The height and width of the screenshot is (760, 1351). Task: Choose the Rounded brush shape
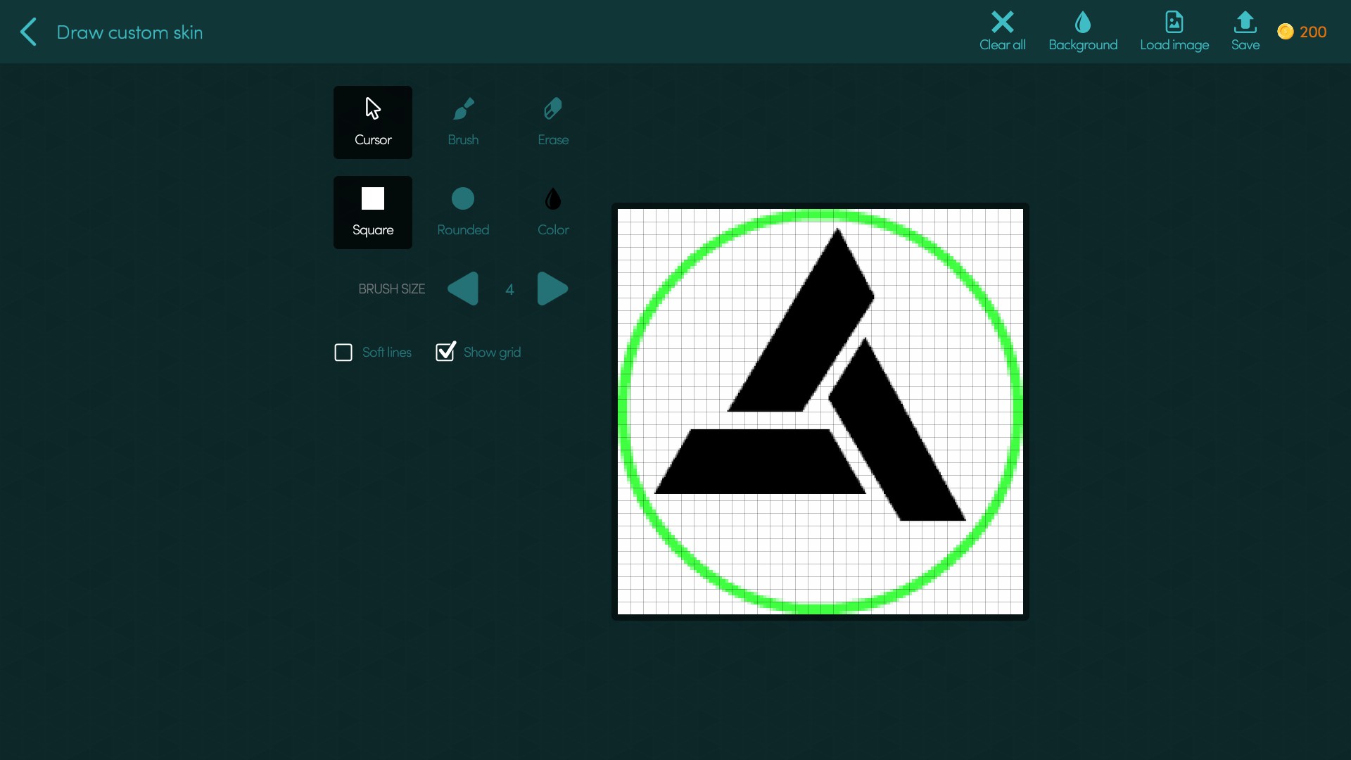coord(463,213)
